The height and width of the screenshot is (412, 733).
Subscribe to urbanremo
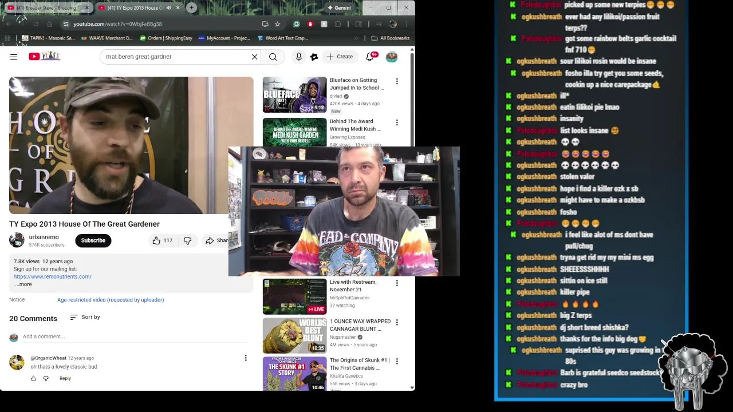click(x=93, y=240)
